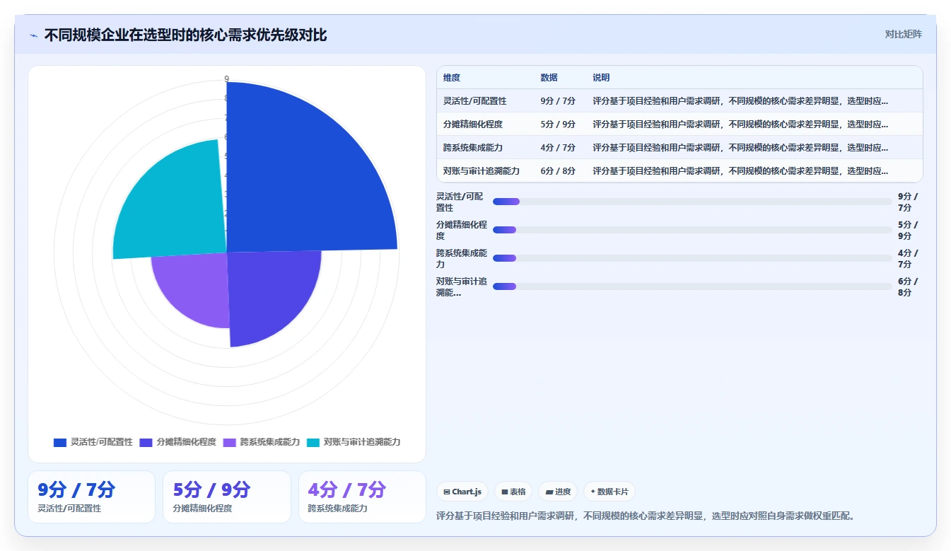Toggle 灵活性/可配置性 legend swatch

(x=60, y=442)
